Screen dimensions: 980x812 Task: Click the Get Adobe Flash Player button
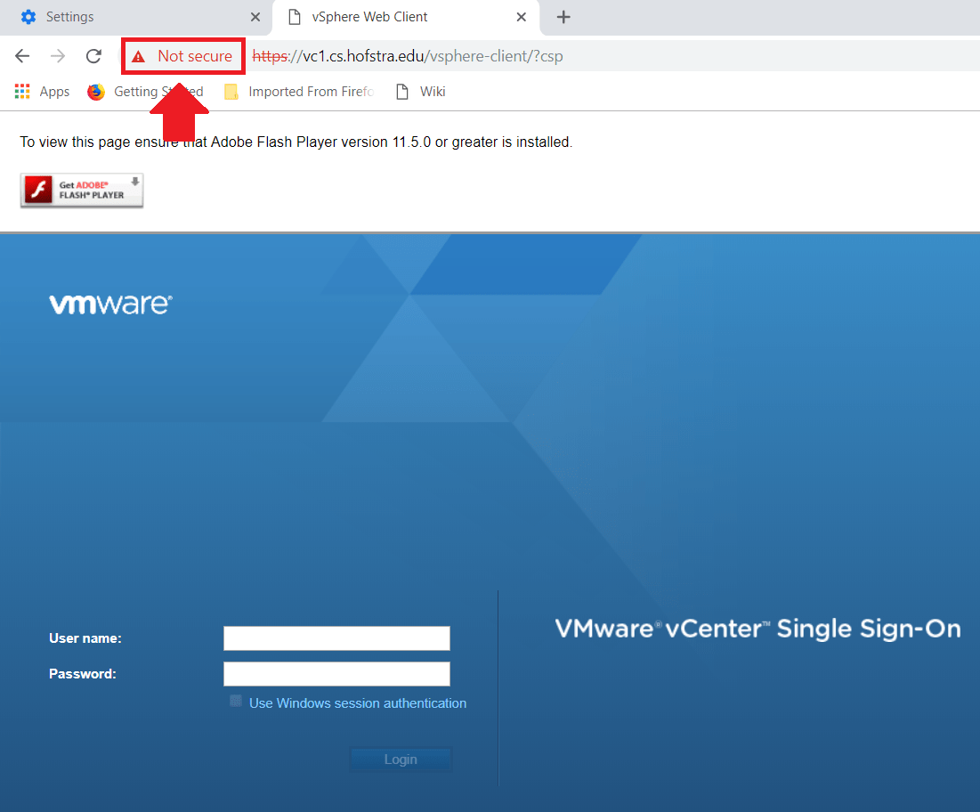(x=81, y=190)
